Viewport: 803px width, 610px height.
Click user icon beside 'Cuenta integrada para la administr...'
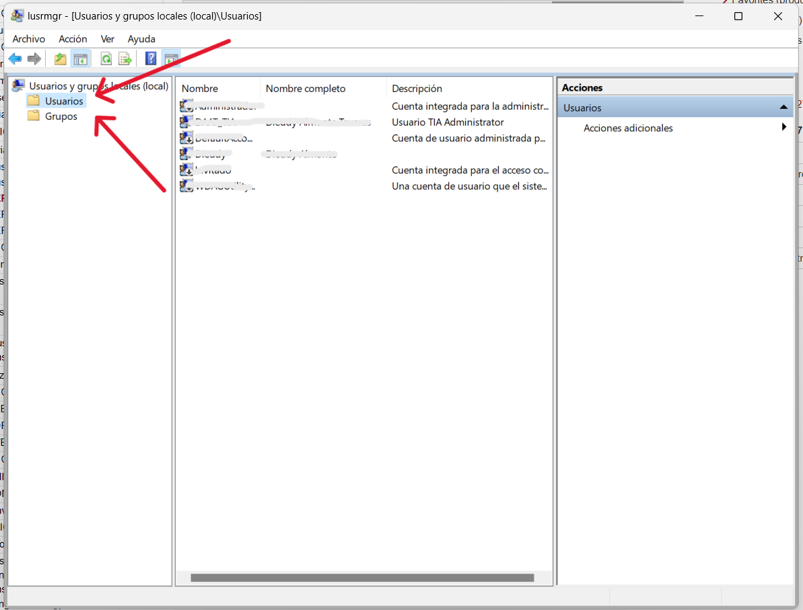[x=186, y=106]
